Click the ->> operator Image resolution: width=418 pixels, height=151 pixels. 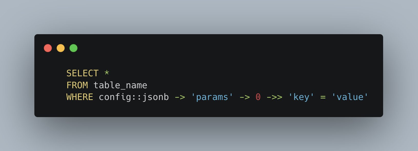tap(274, 97)
